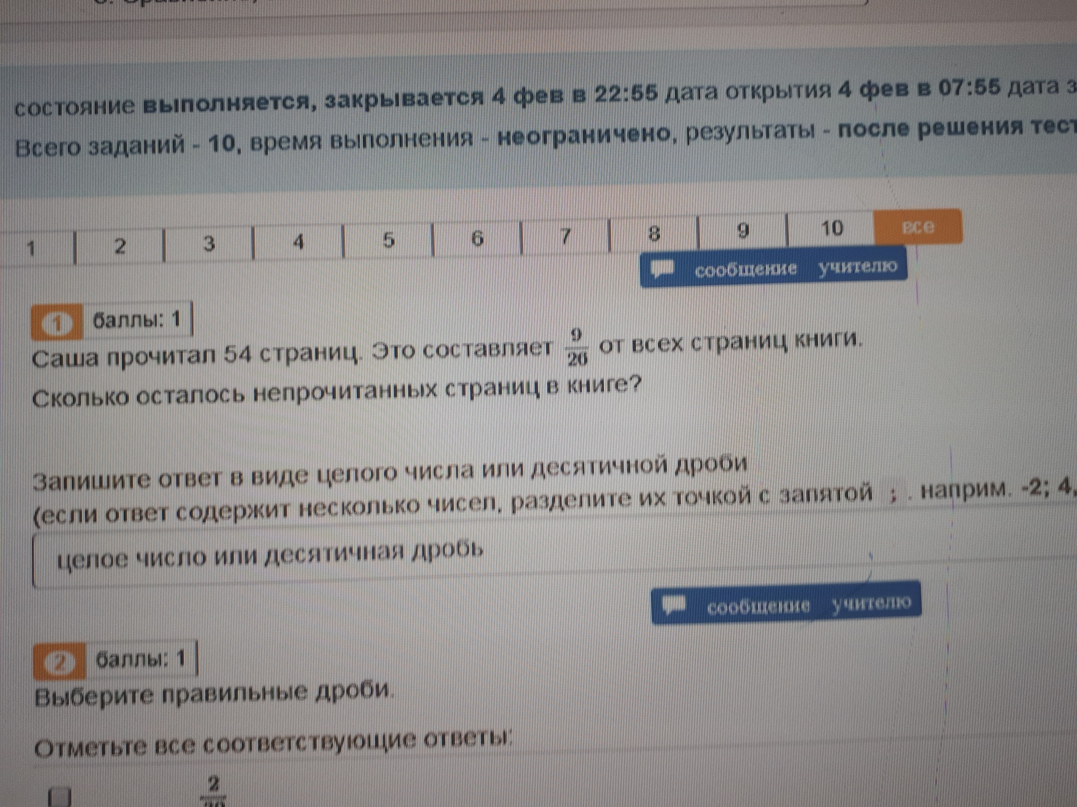The height and width of the screenshot is (807, 1077).
Task: Open question tab 6
Action: point(477,237)
